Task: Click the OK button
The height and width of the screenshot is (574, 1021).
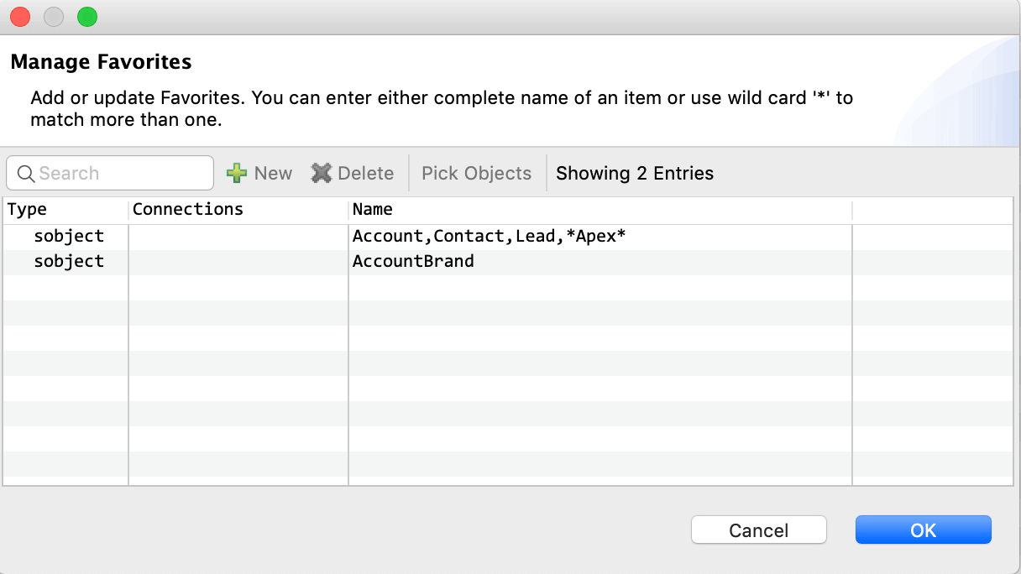Action: tap(924, 530)
